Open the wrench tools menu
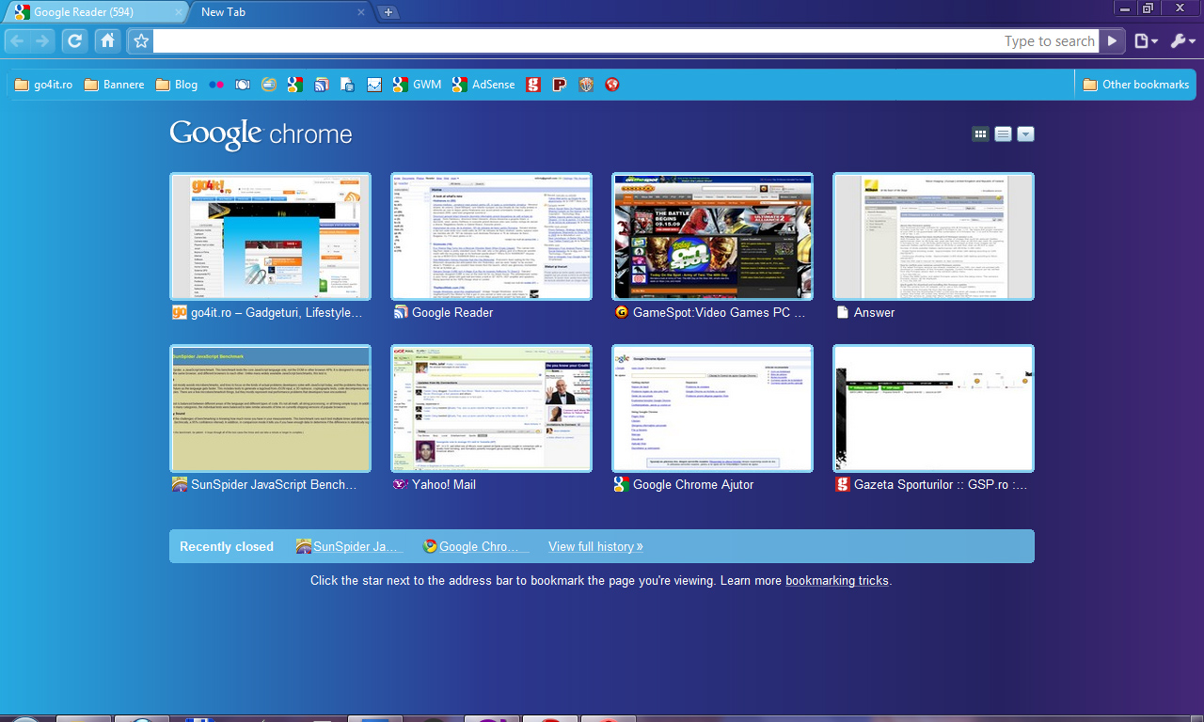The image size is (1204, 722). (x=1182, y=41)
